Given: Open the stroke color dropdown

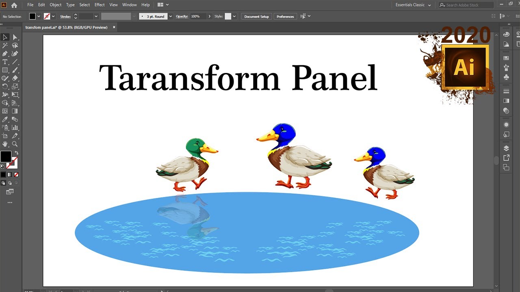Looking at the screenshot, I should tap(53, 16).
